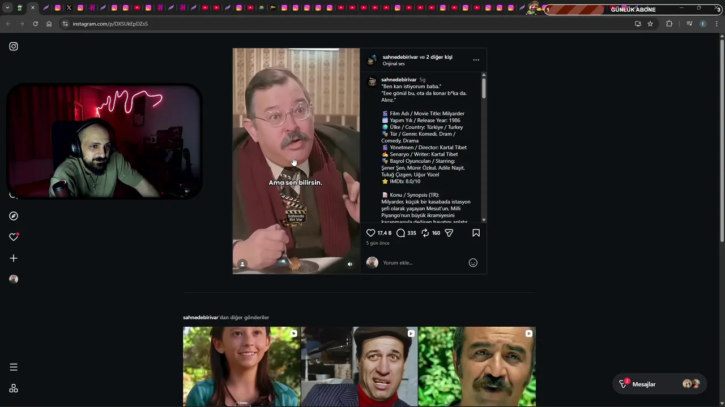The height and width of the screenshot is (407, 725).
Task: Open sahnedebirivar profile from post header
Action: (400, 57)
